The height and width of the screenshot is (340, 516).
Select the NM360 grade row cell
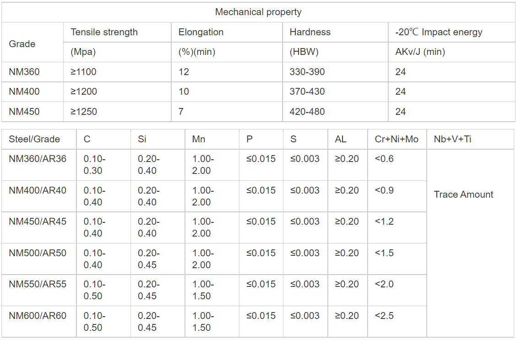(24, 72)
